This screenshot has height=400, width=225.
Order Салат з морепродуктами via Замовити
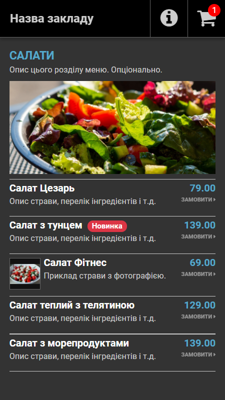pyautogui.click(x=198, y=354)
